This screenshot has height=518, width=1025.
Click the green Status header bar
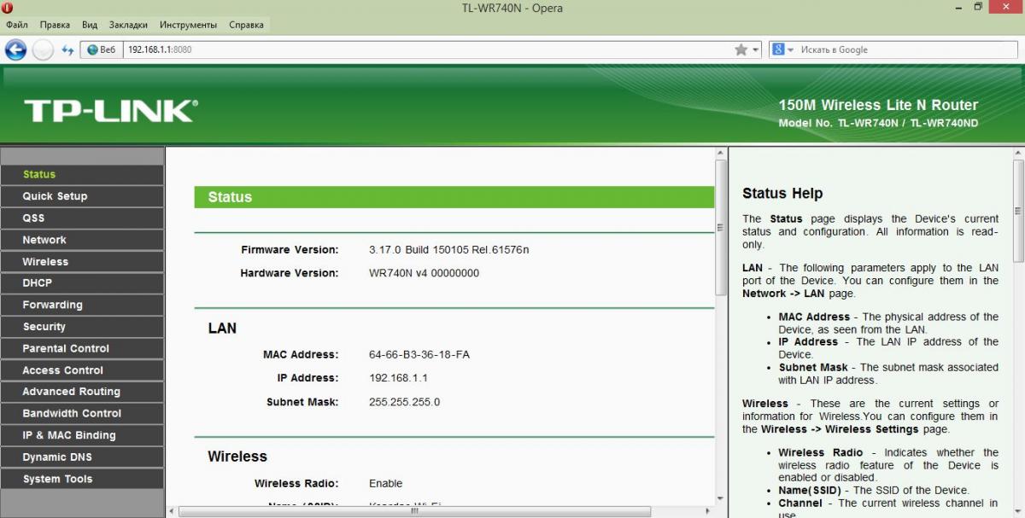pos(454,197)
